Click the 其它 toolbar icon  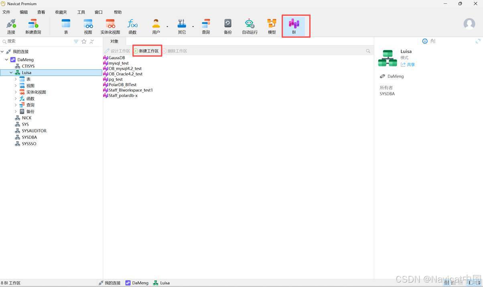point(182,26)
